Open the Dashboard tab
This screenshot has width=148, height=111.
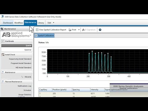coord(8,23)
